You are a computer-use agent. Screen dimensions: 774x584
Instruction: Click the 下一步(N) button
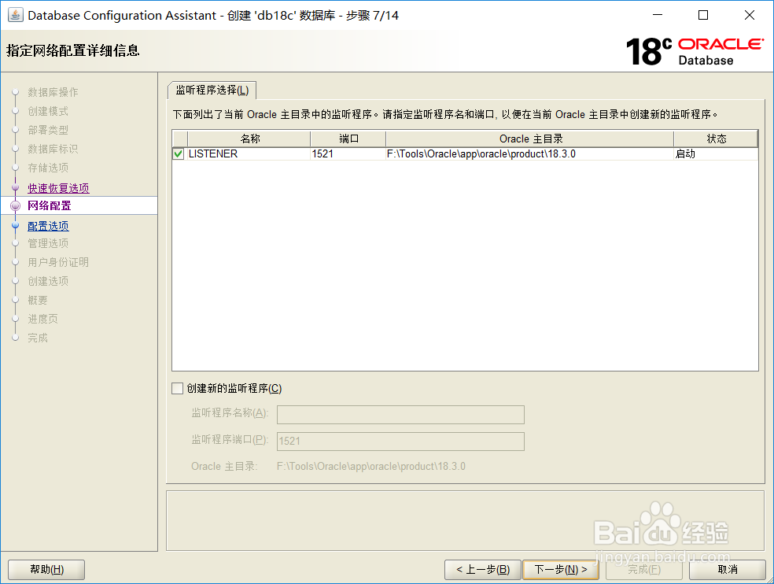561,569
